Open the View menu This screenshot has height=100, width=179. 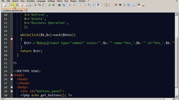tap(22, 1)
